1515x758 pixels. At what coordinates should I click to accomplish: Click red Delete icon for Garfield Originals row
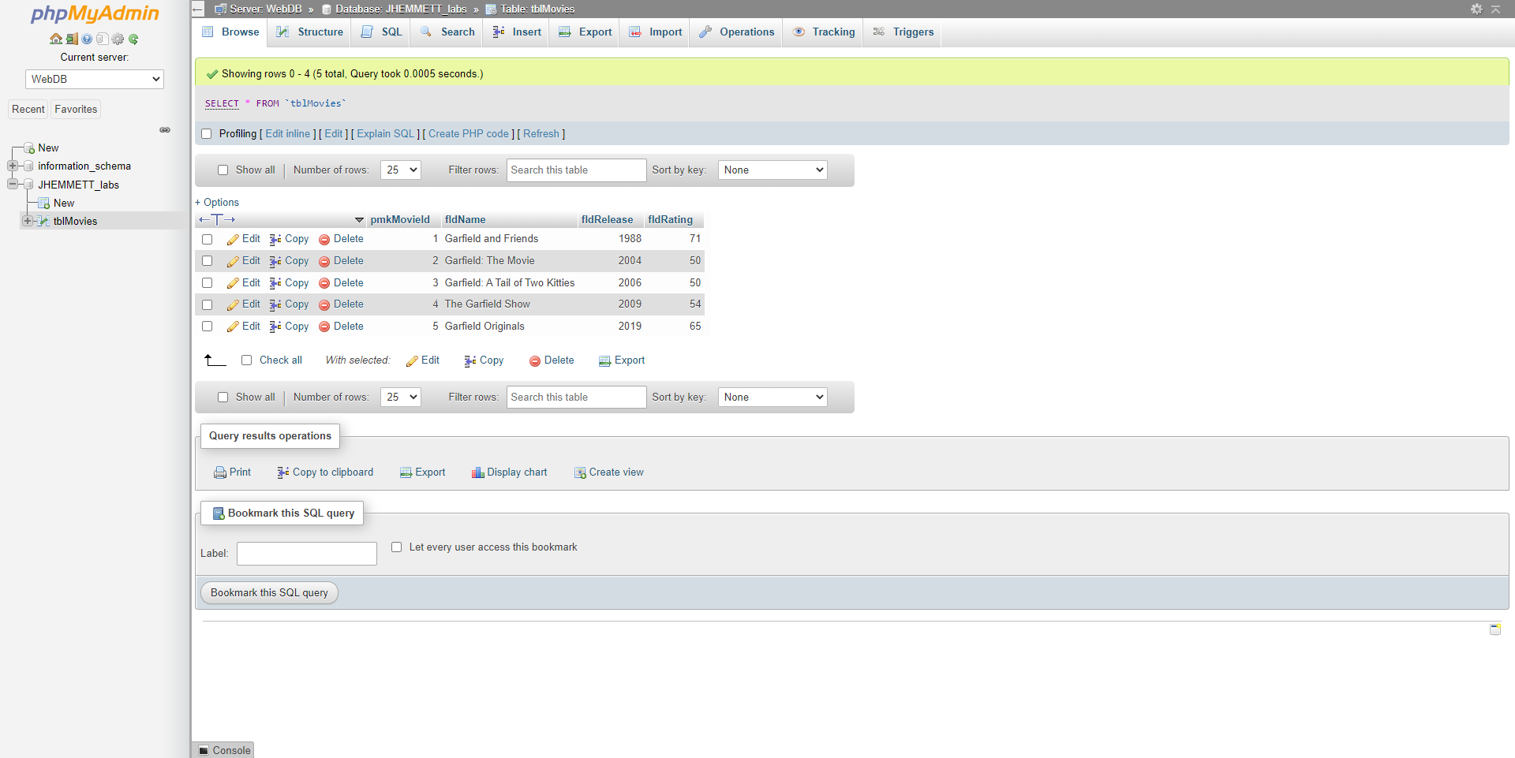[x=324, y=327]
